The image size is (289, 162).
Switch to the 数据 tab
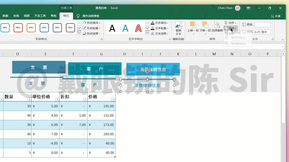point(5,16)
